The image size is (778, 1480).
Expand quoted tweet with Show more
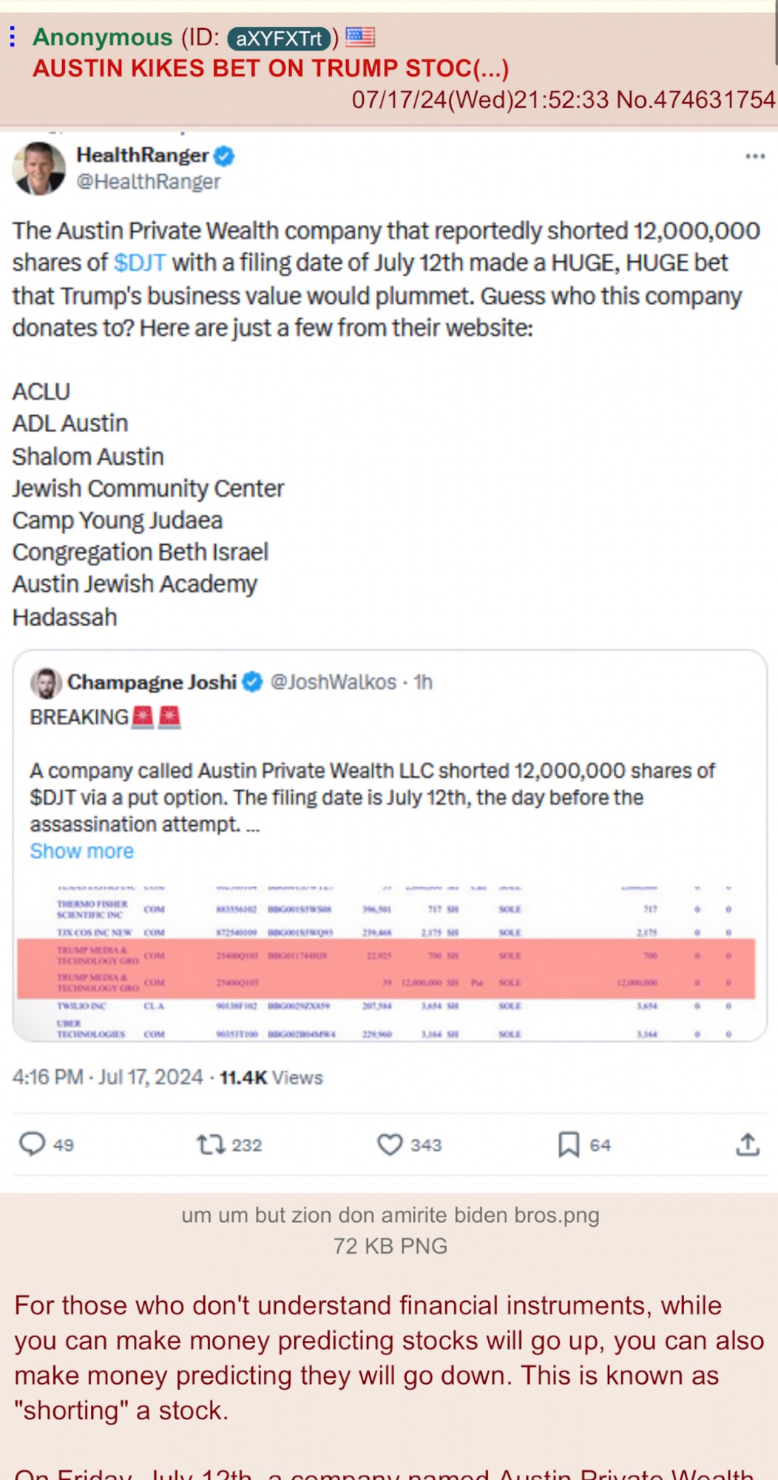[x=81, y=851]
